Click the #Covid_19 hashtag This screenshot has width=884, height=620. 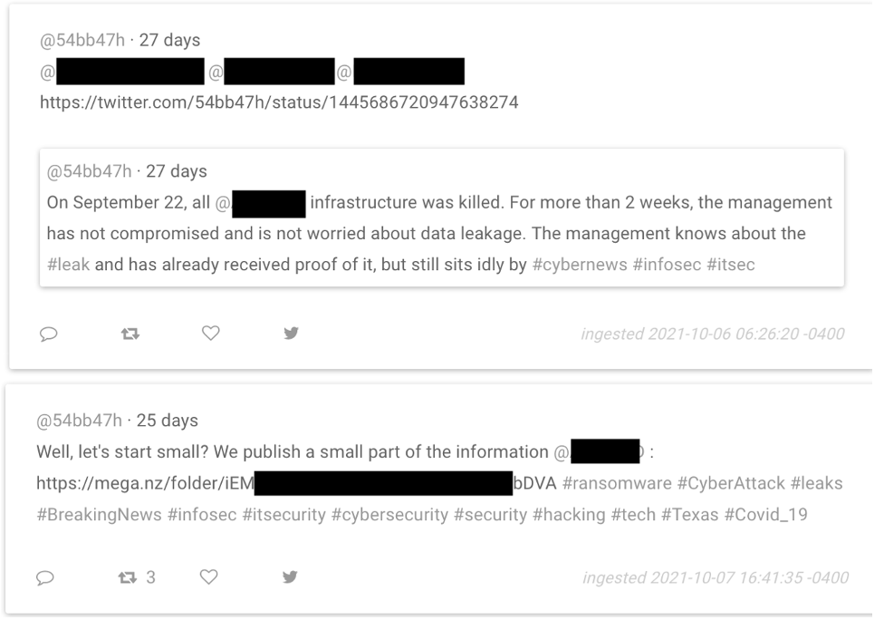[x=765, y=514]
